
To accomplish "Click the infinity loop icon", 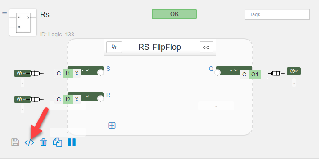I will tap(206, 47).
